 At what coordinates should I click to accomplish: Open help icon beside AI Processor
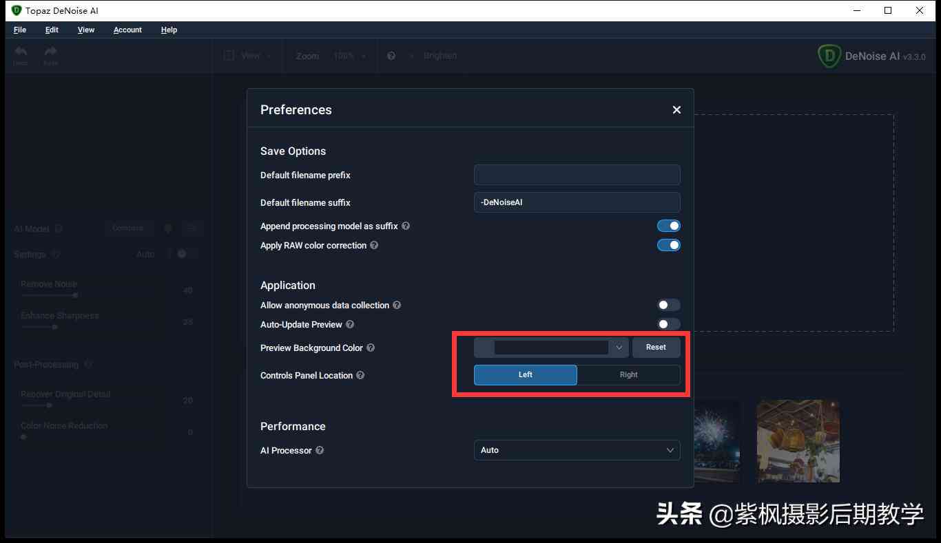(320, 450)
